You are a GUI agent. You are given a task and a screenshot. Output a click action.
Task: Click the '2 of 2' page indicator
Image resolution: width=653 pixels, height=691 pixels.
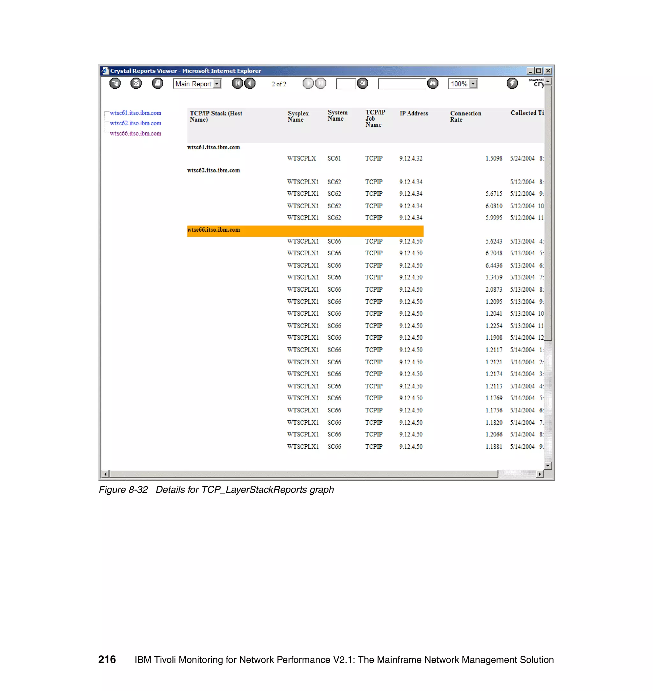click(x=279, y=84)
